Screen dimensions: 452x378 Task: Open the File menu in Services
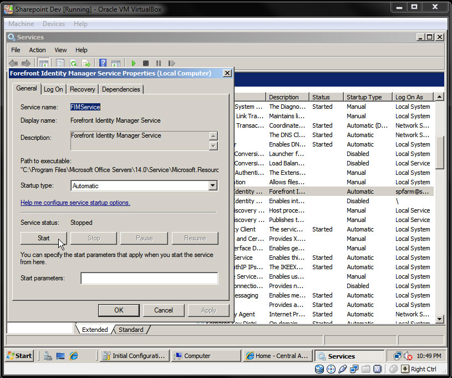click(16, 50)
